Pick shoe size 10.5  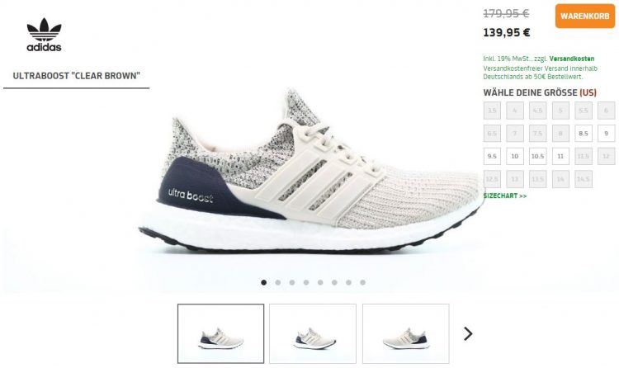tap(537, 157)
